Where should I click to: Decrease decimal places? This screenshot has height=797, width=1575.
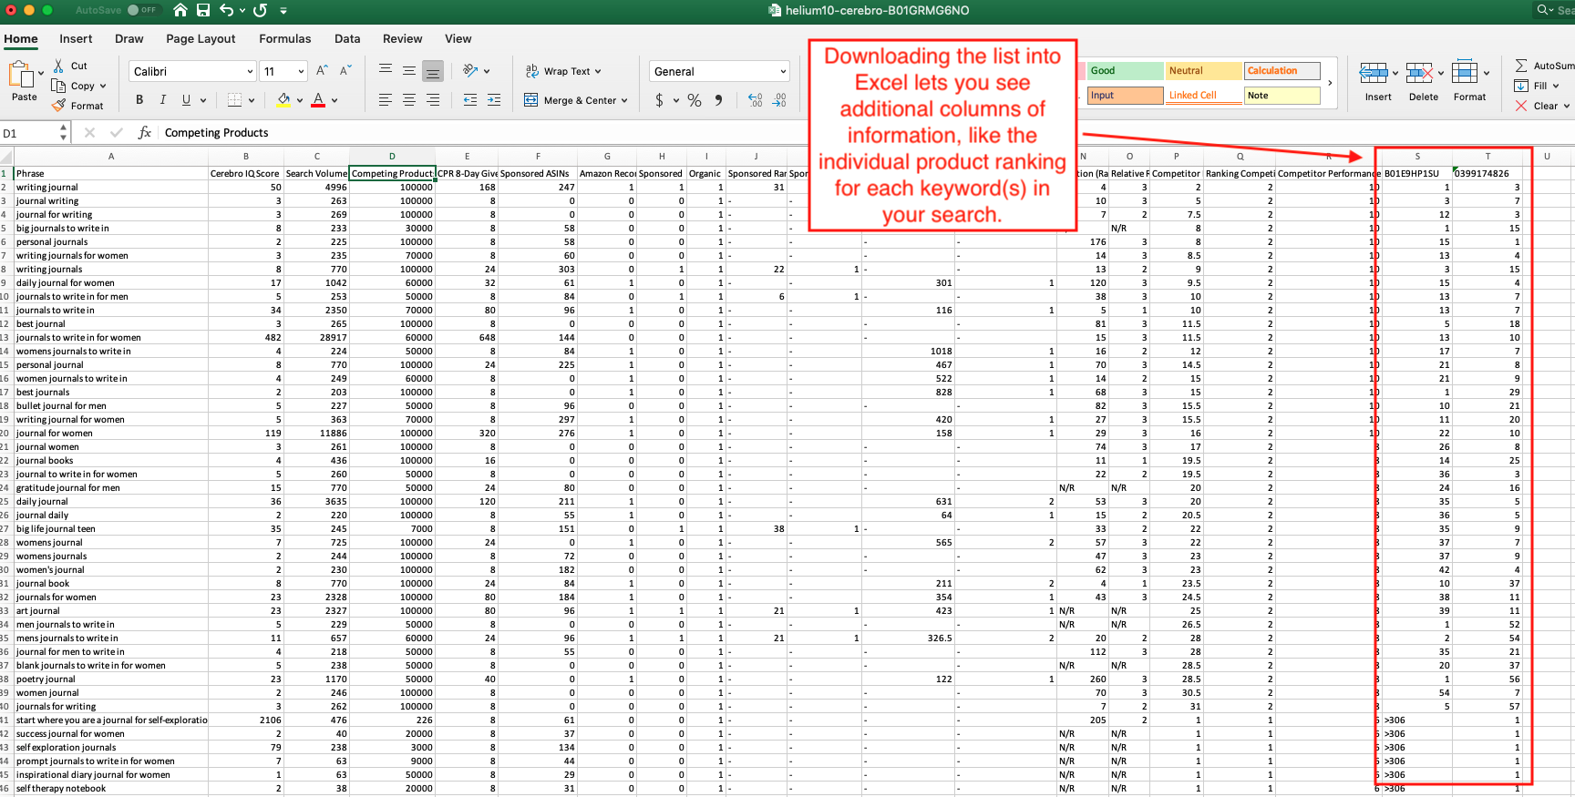point(779,100)
